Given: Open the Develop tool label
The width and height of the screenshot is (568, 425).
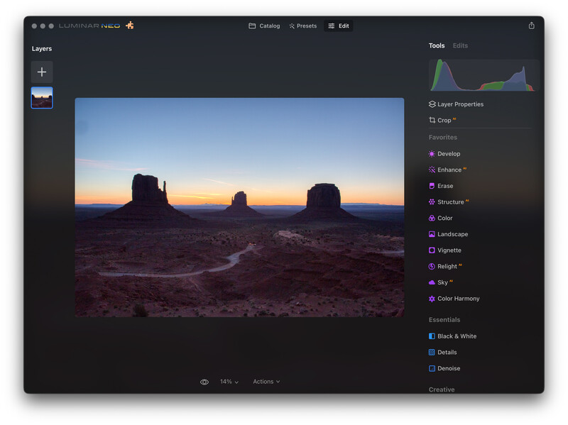Looking at the screenshot, I should click(449, 154).
